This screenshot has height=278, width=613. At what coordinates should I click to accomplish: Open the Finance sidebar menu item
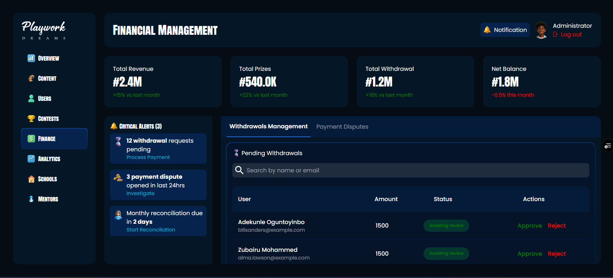[x=54, y=139]
